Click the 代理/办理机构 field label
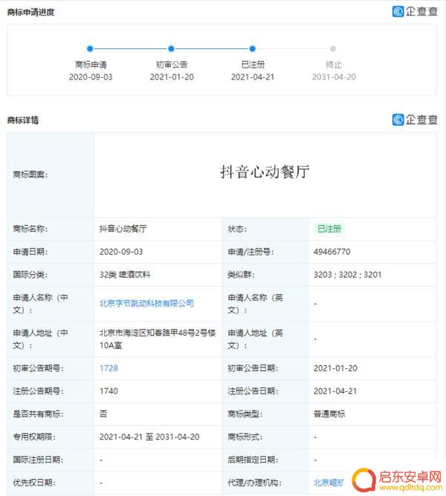446x496 pixels. click(254, 483)
